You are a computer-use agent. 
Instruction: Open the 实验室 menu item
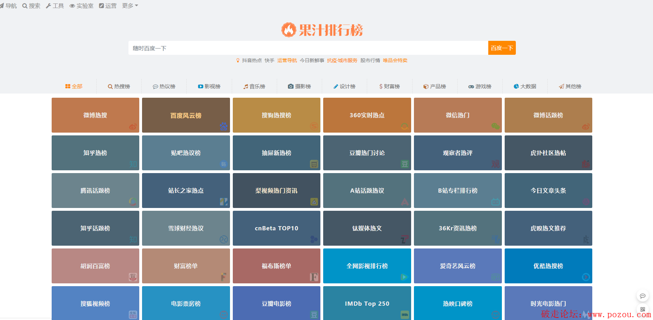click(82, 6)
